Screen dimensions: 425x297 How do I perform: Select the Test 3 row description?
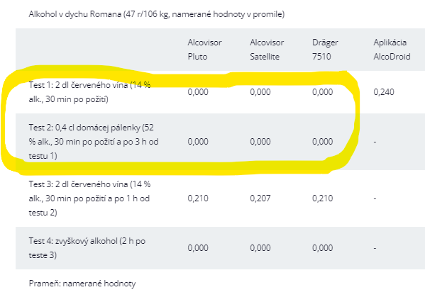coord(89,198)
